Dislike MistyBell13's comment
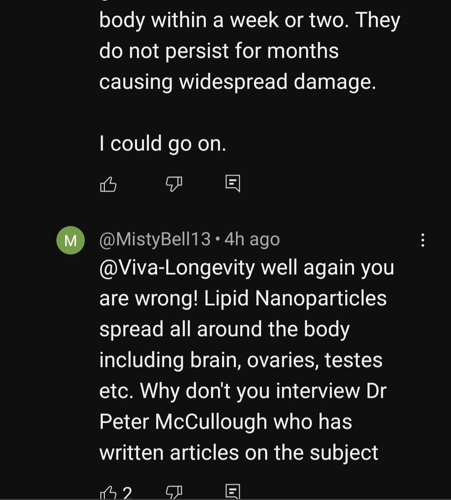This screenshot has width=451, height=500. click(174, 492)
